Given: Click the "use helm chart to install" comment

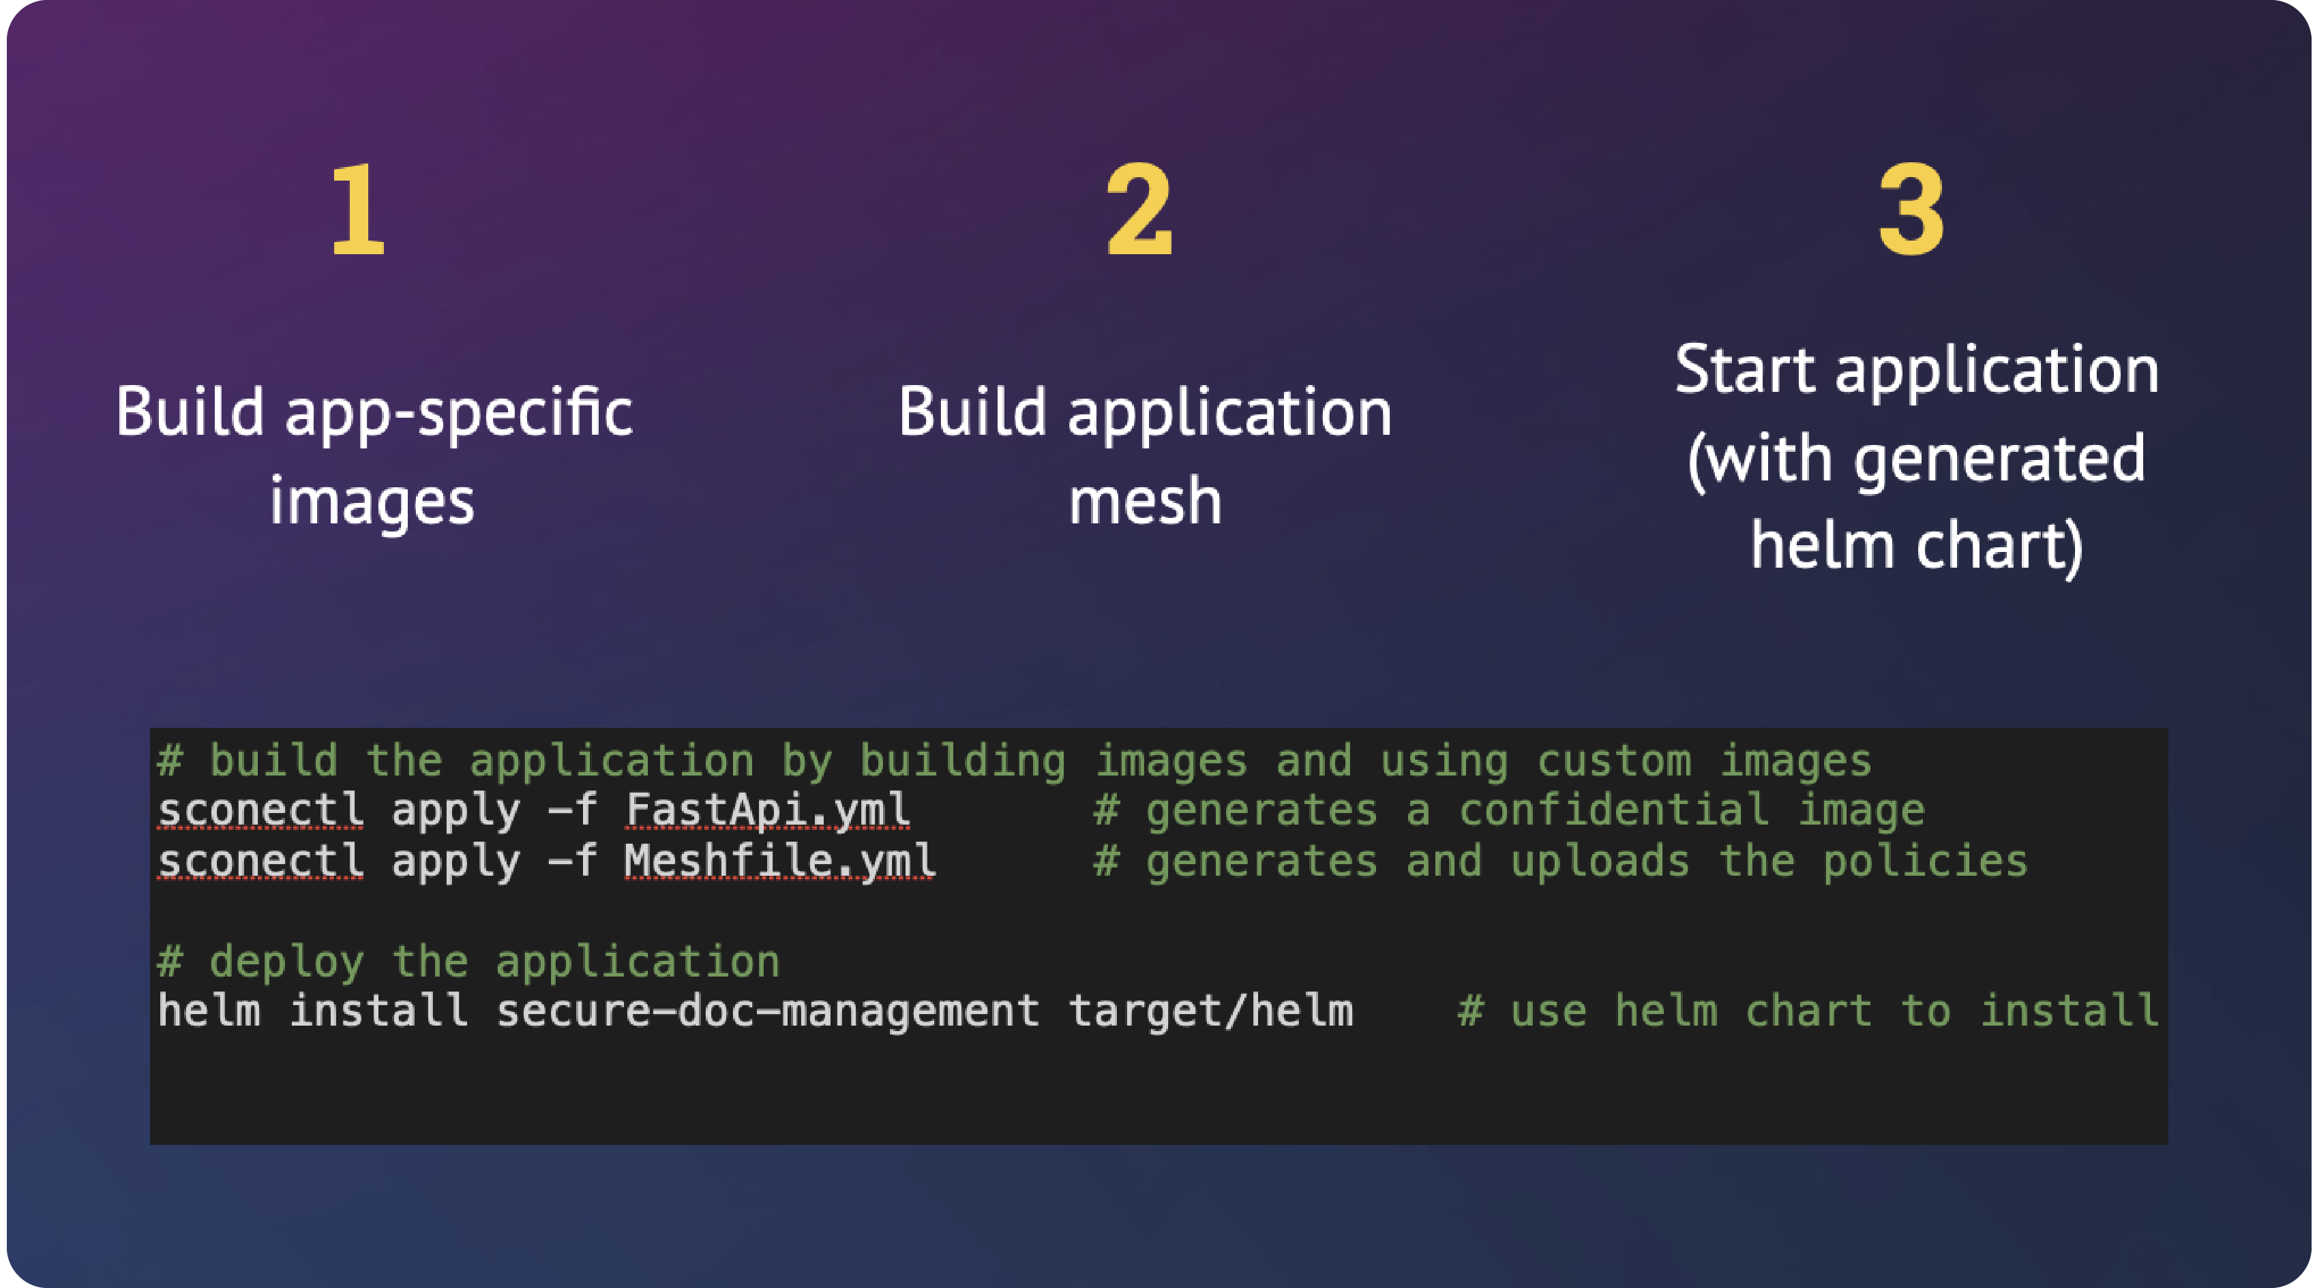Looking at the screenshot, I should click(1807, 1011).
